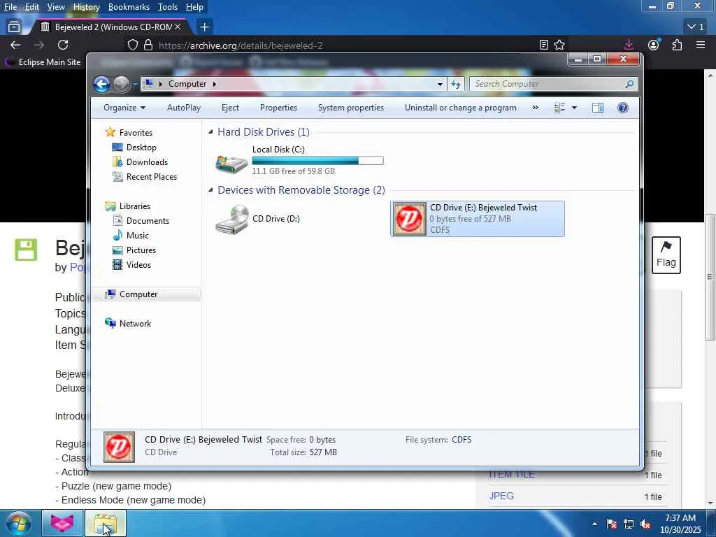Click the Windows Explorer taskbar icon
The height and width of the screenshot is (537, 716).
[106, 523]
